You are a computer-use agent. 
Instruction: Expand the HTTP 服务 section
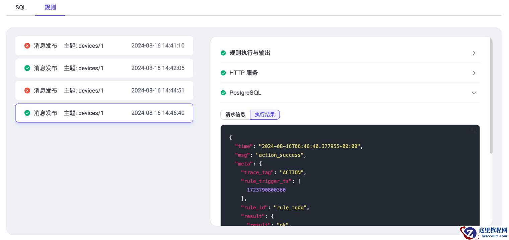[x=474, y=73]
